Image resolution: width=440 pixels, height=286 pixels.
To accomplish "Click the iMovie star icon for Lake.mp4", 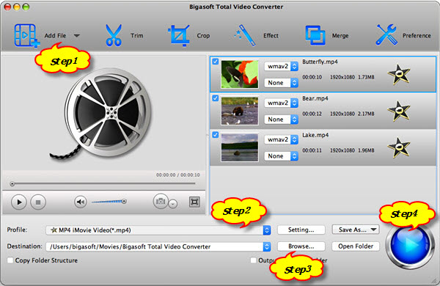I will coord(399,147).
